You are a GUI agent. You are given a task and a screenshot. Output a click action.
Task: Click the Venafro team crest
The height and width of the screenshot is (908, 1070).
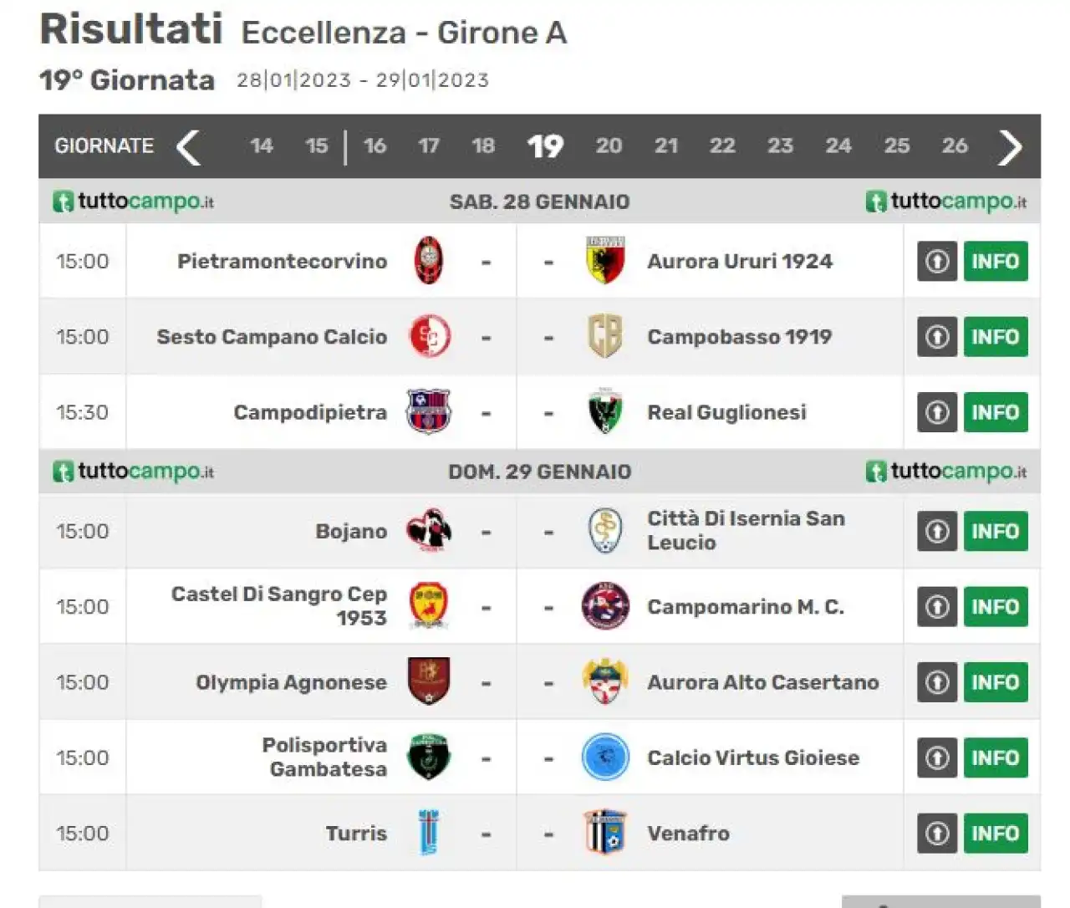point(605,833)
